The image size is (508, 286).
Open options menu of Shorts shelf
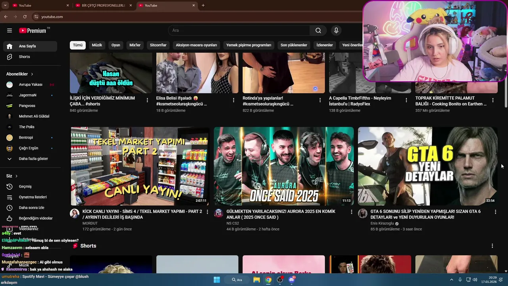(492, 246)
